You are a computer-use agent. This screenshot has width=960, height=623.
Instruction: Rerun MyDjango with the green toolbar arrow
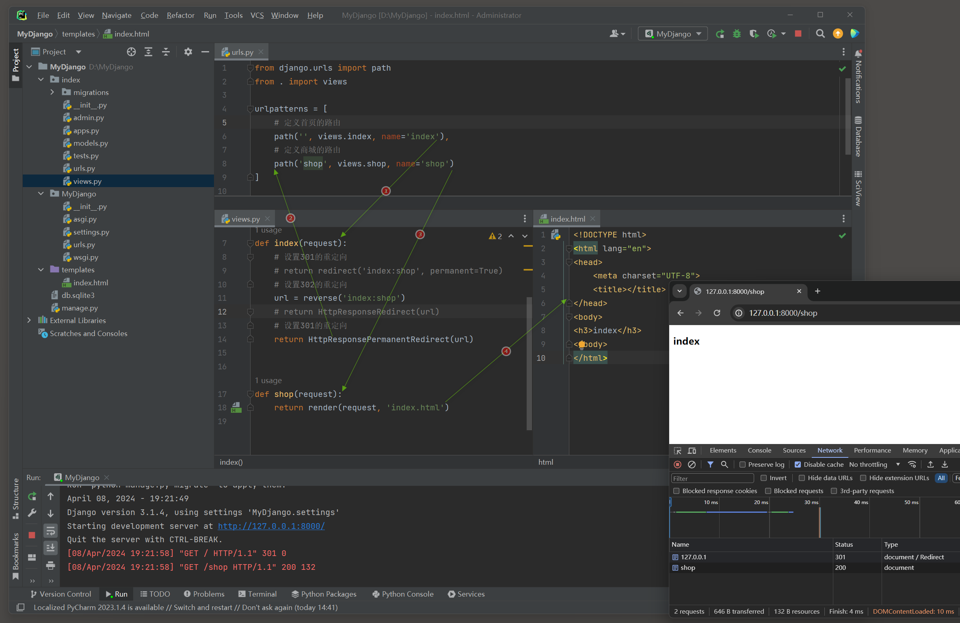click(x=720, y=34)
